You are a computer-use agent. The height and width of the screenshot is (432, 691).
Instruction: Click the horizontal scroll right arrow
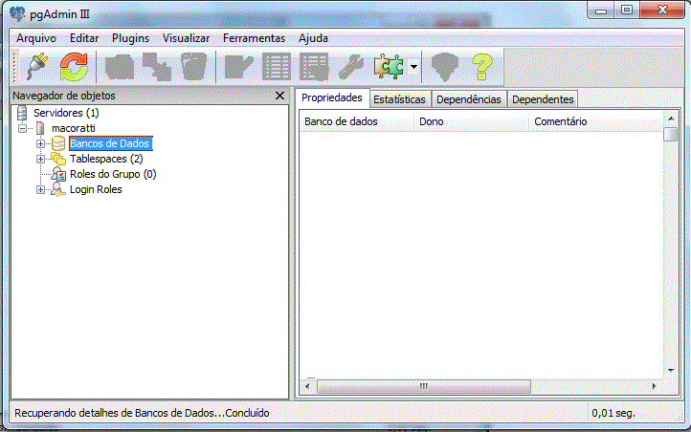coord(655,386)
